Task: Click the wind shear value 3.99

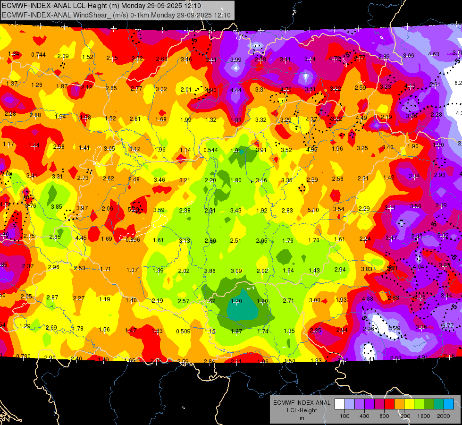Action: 235,60
